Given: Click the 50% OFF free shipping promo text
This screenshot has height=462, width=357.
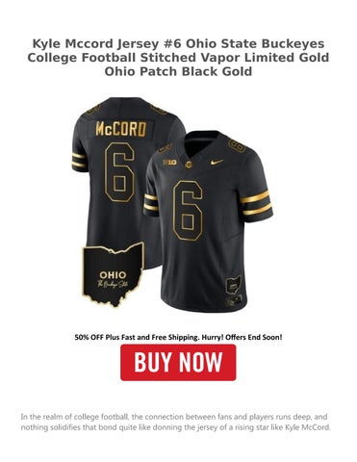Looking at the screenshot, I should point(178,337).
